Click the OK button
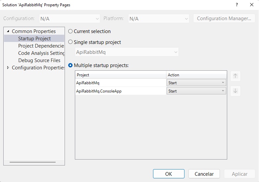 [x=169, y=174]
